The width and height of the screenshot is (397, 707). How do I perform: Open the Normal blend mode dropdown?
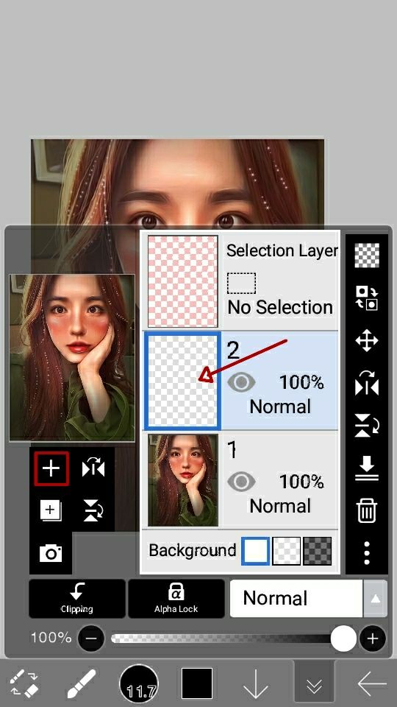tap(296, 598)
